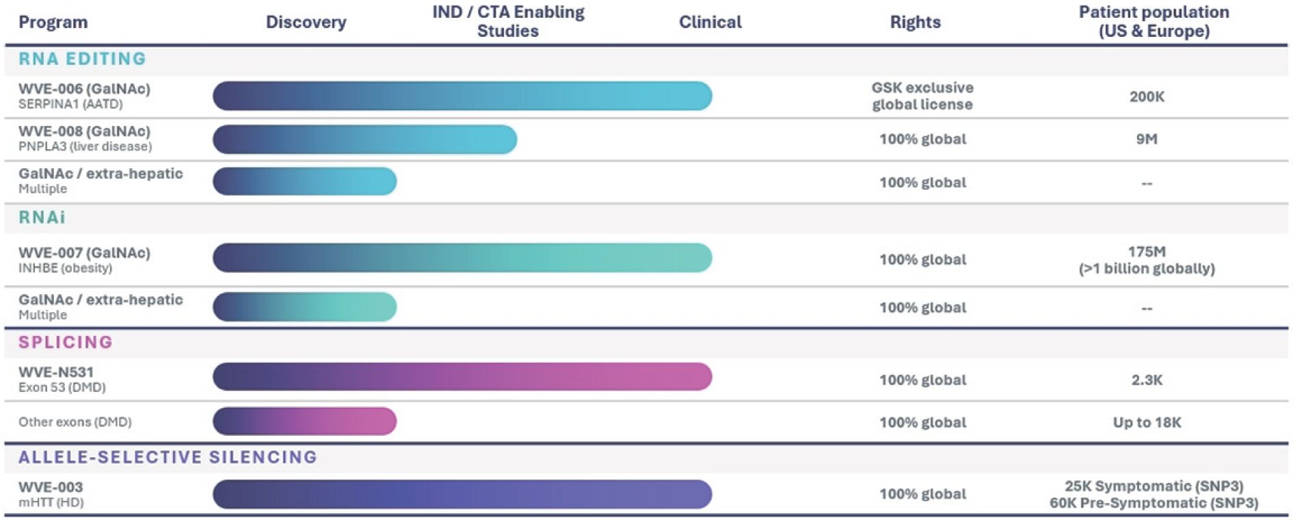Image resolution: width=1293 pixels, height=520 pixels.
Task: Click the teal WVE-007 progress bar
Action: (x=462, y=258)
